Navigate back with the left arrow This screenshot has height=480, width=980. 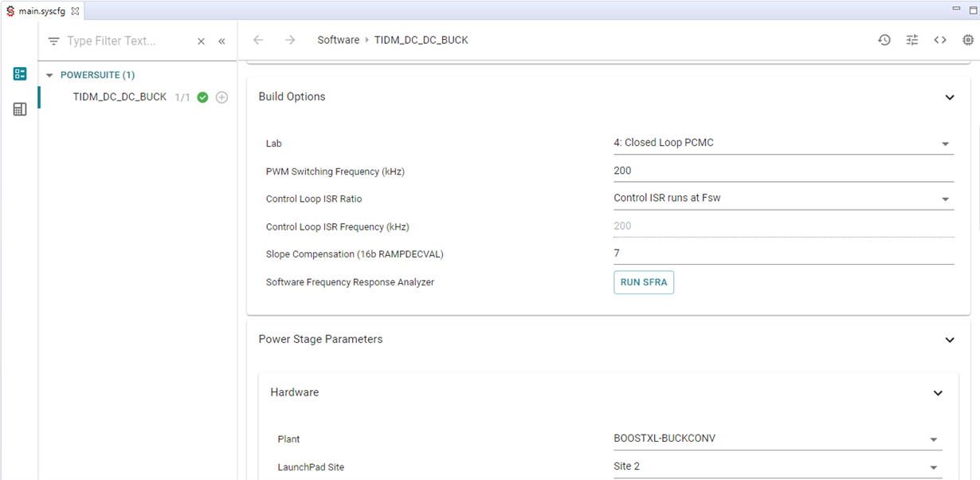(258, 40)
